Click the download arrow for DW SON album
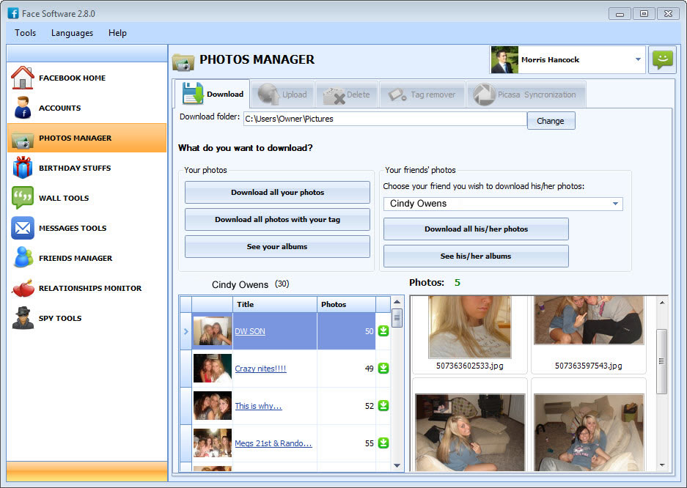 383,331
